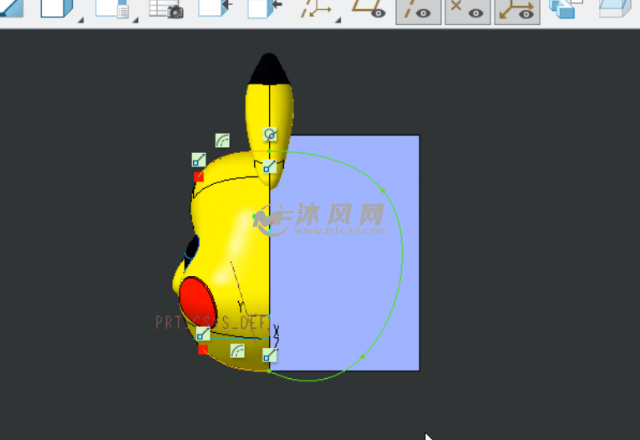
Task: Select the circle-point constraint marker on the ear
Action: click(x=270, y=135)
